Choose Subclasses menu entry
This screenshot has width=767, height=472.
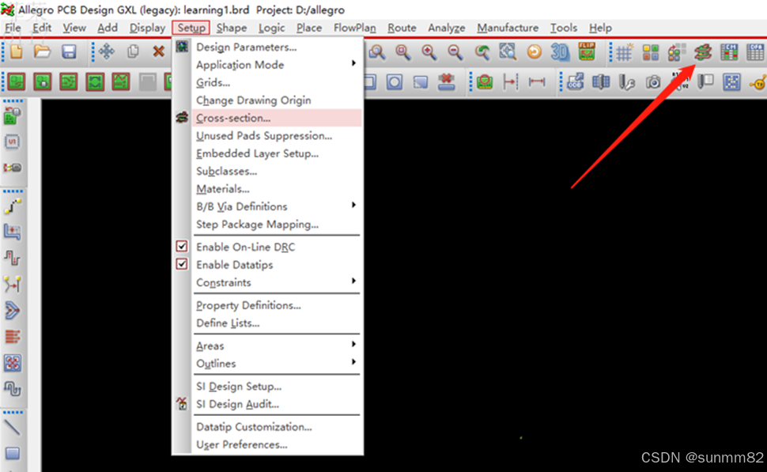277,172
